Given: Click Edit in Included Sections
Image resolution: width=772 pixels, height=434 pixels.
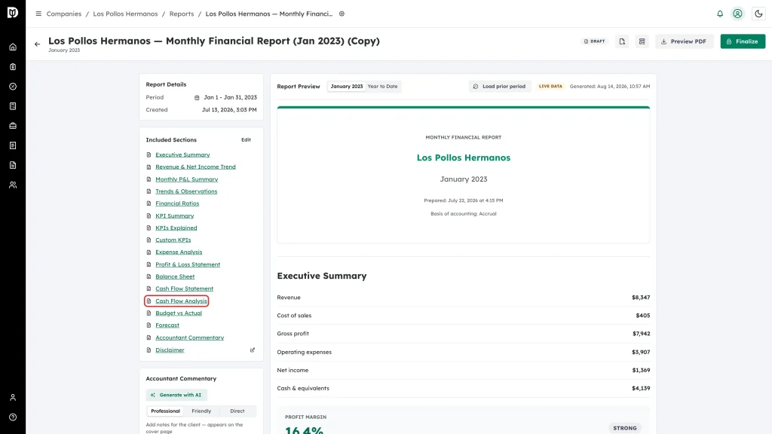Looking at the screenshot, I should click(x=247, y=139).
